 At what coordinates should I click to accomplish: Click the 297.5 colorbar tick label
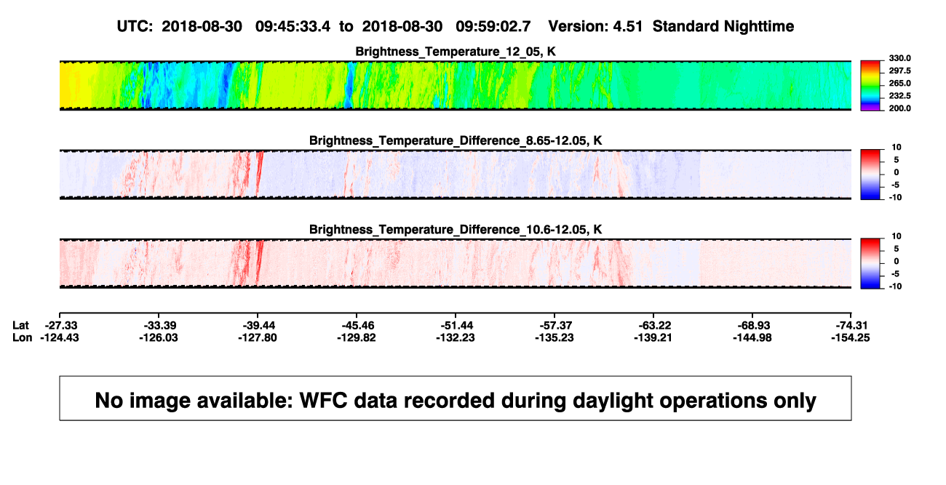pyautogui.click(x=899, y=71)
